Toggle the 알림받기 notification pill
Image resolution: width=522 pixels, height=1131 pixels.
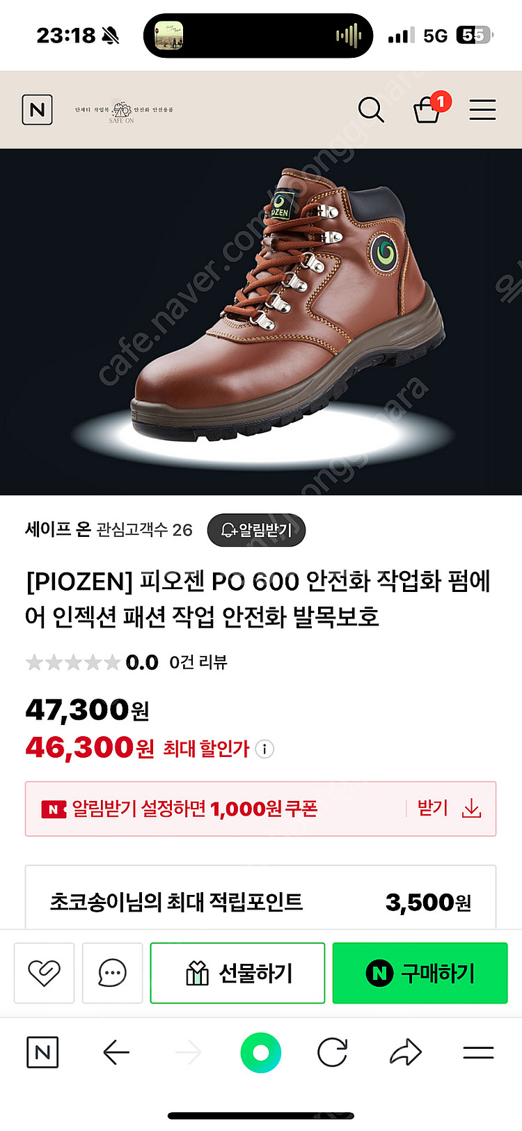[x=256, y=530]
